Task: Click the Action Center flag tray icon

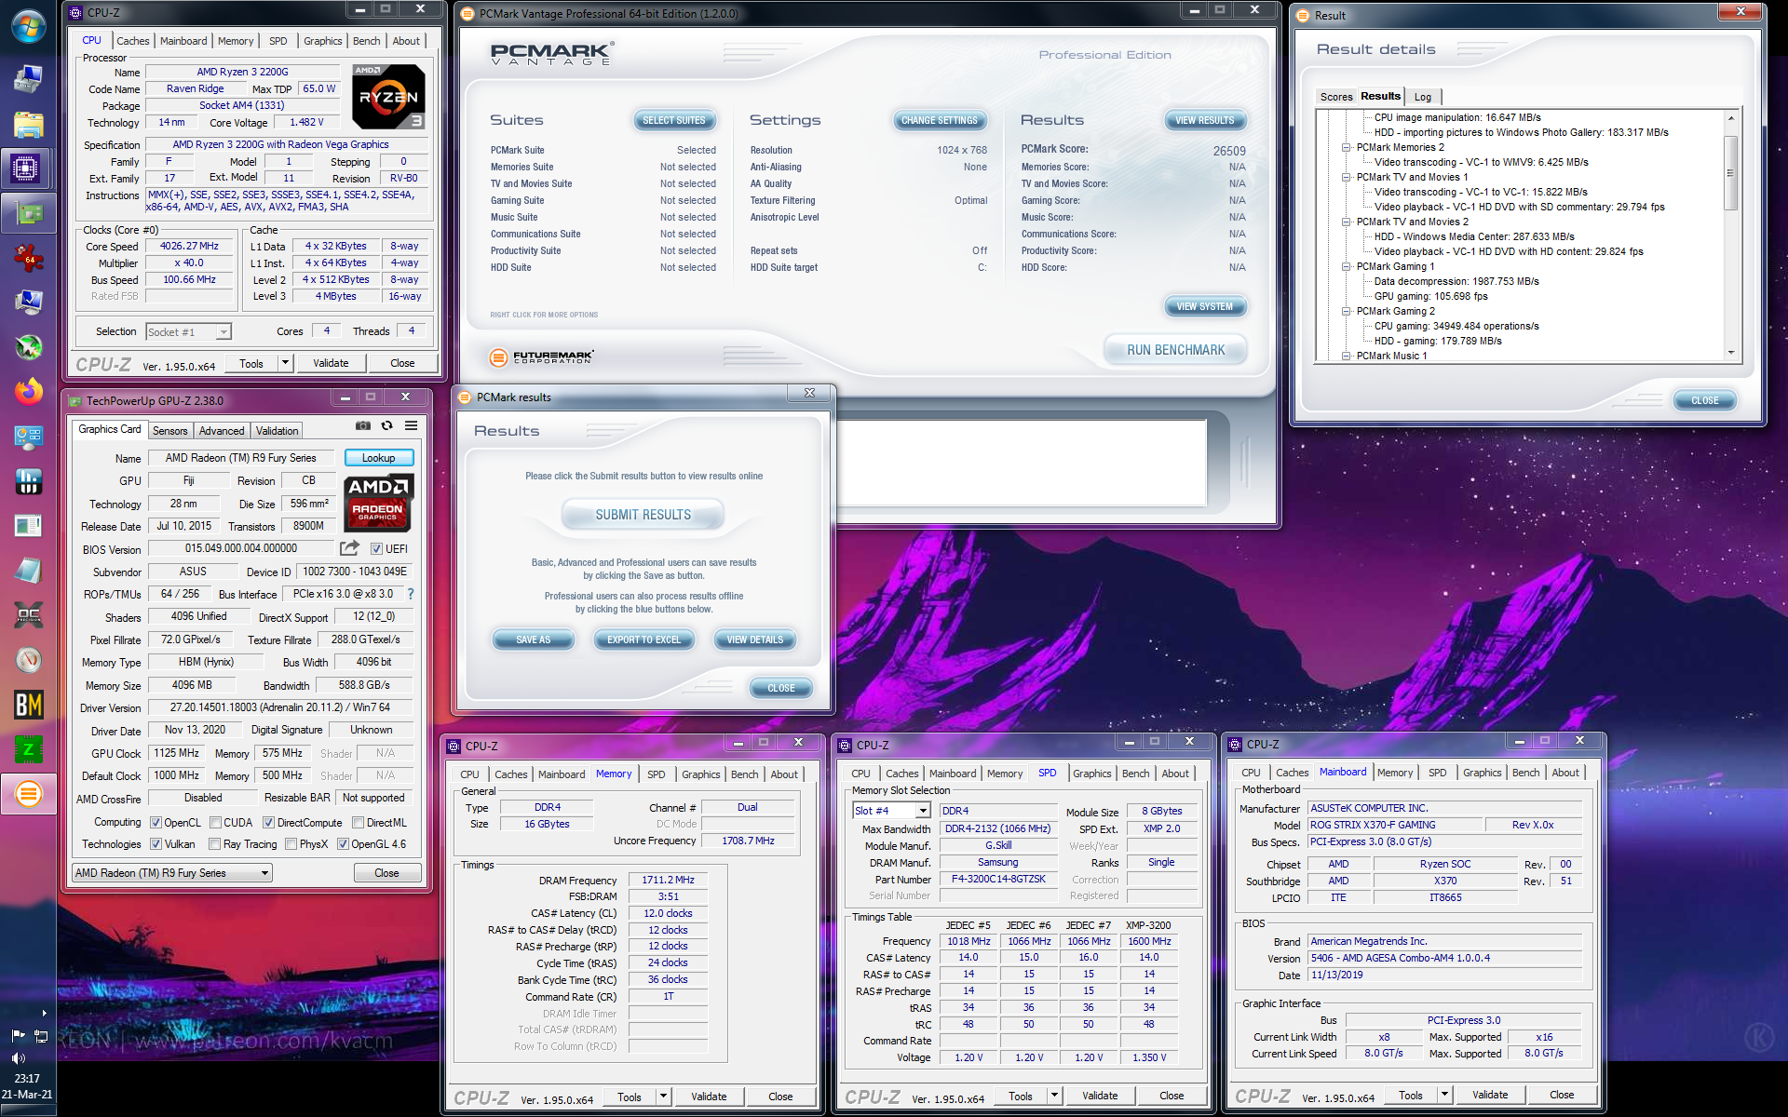Action: (x=18, y=1036)
